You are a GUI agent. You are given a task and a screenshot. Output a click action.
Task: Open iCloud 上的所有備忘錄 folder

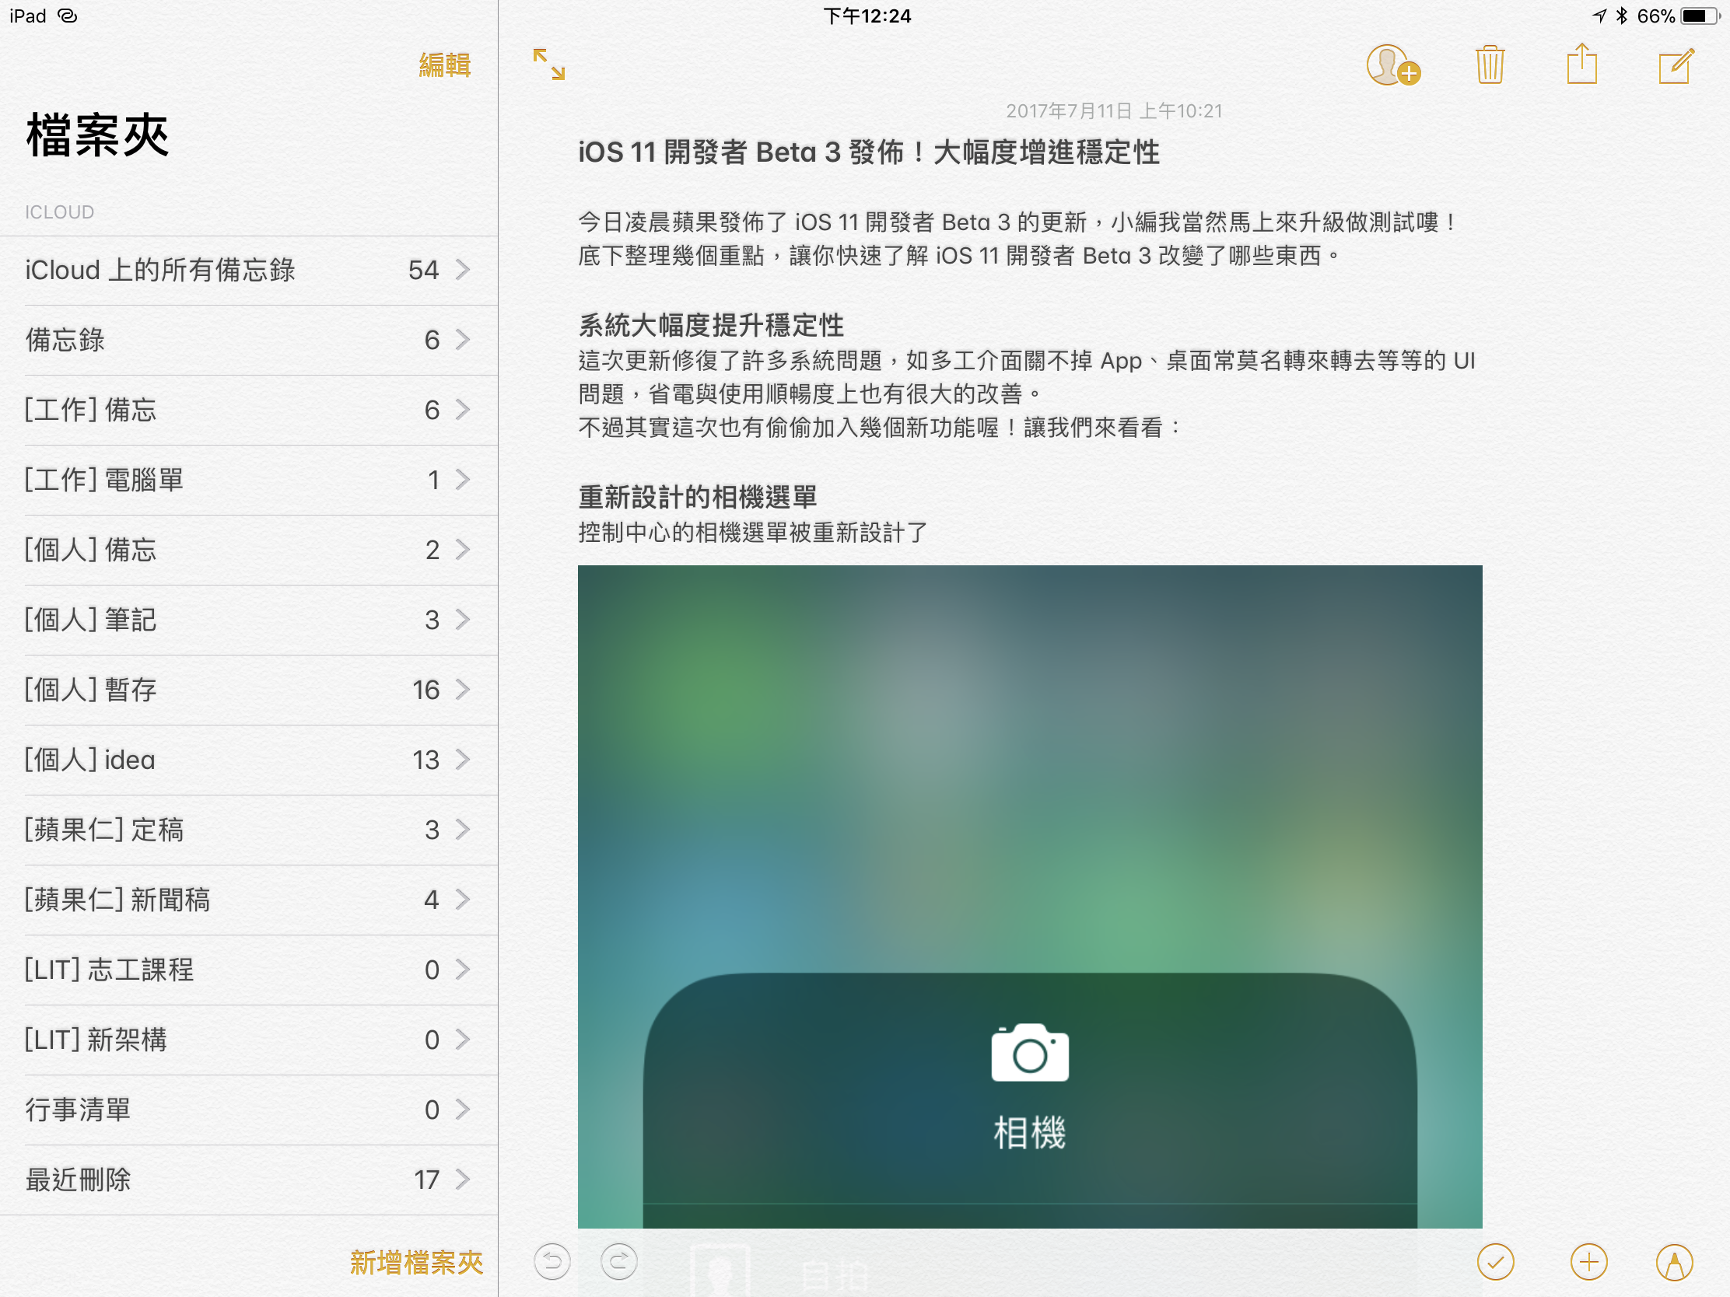click(x=249, y=271)
